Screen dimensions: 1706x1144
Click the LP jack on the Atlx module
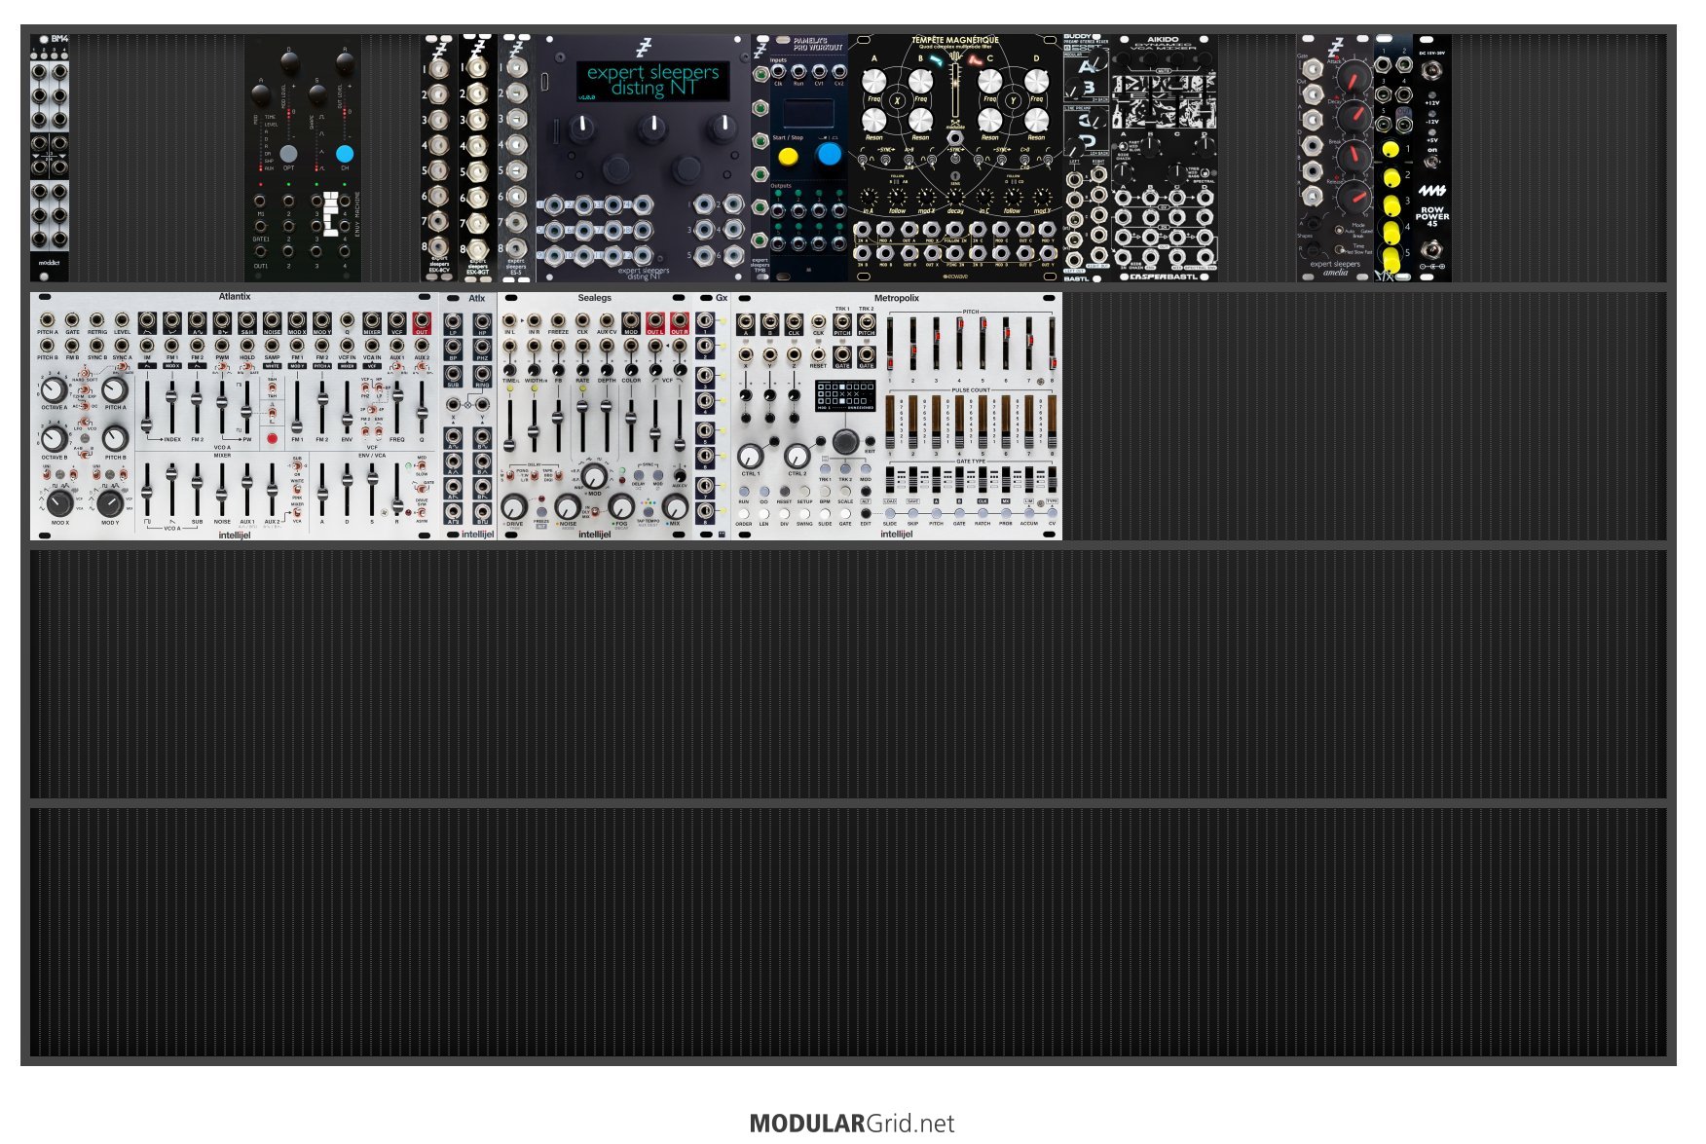tap(453, 321)
